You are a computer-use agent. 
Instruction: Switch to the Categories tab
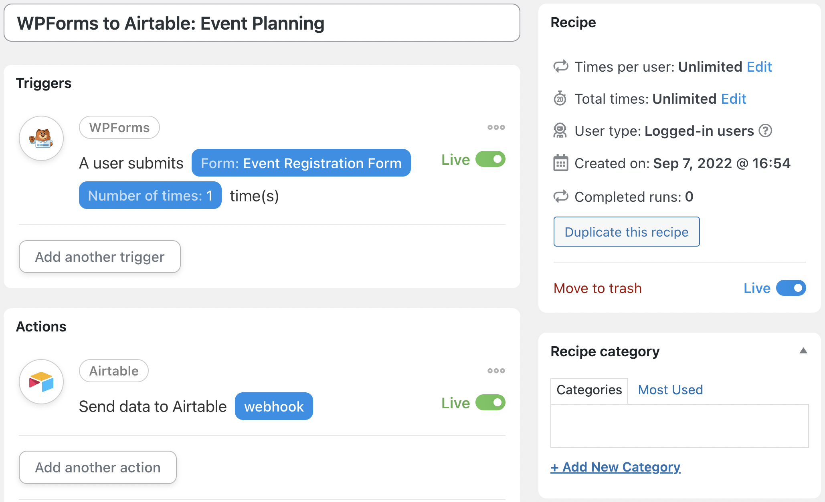pyautogui.click(x=589, y=390)
